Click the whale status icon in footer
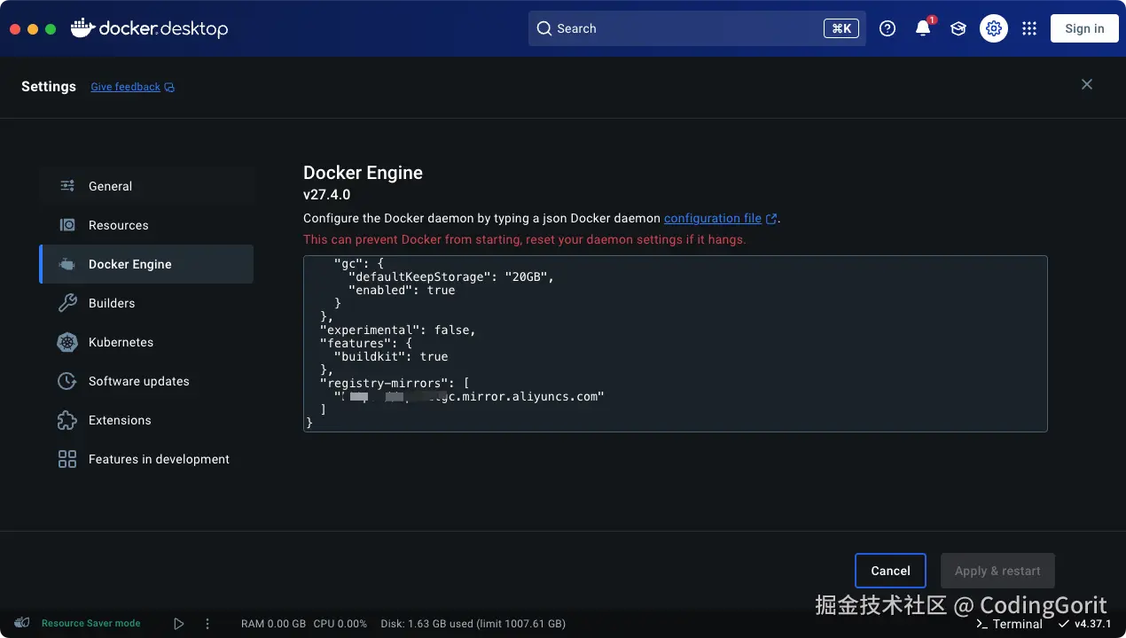The image size is (1126, 638). pos(23,623)
